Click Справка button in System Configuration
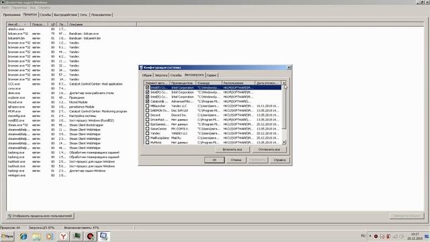Screen dimensions: 430x242 [279, 160]
